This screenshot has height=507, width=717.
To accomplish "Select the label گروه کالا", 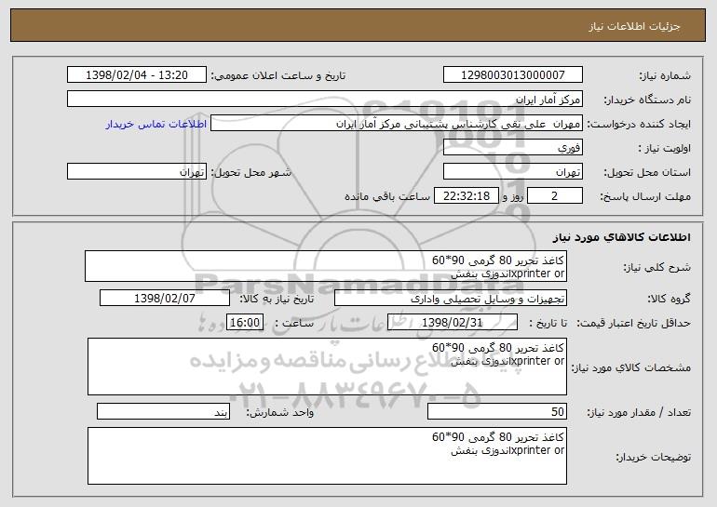I will [x=669, y=300].
